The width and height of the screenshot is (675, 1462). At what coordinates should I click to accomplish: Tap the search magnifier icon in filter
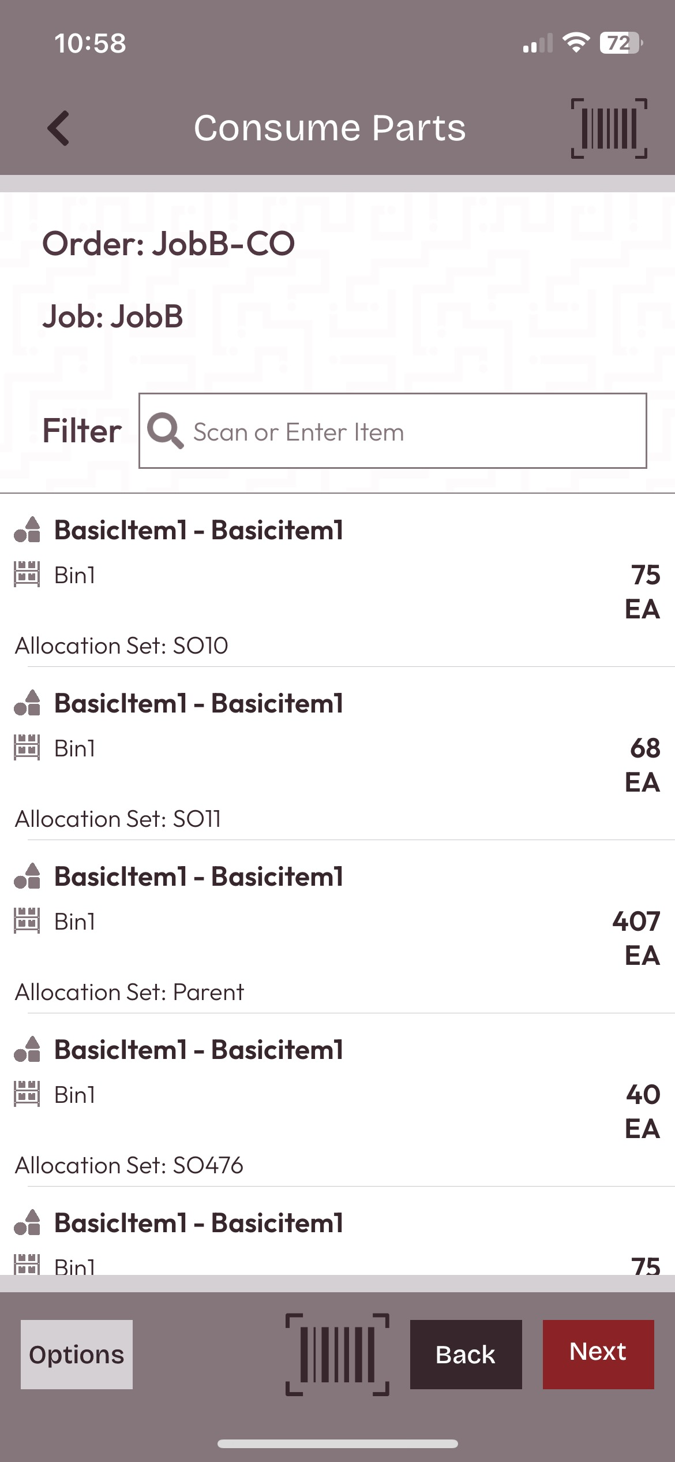pyautogui.click(x=166, y=431)
